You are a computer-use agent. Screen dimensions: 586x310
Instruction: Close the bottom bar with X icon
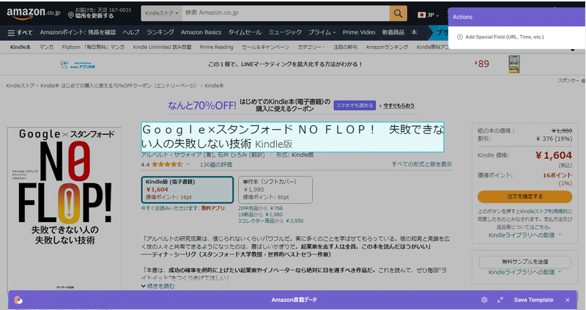point(567,300)
